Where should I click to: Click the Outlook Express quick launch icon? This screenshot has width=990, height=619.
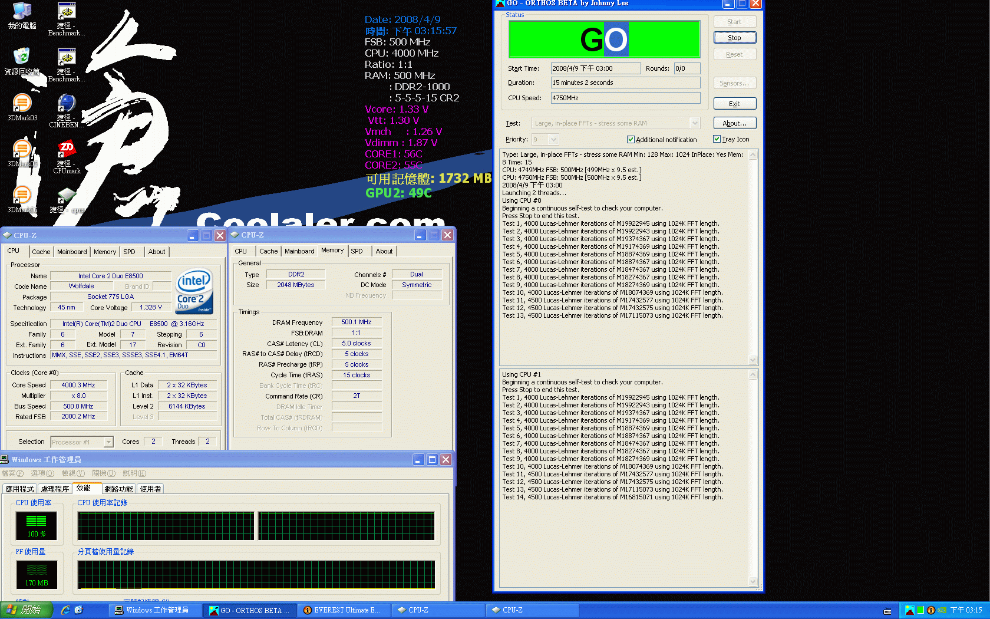(x=79, y=610)
